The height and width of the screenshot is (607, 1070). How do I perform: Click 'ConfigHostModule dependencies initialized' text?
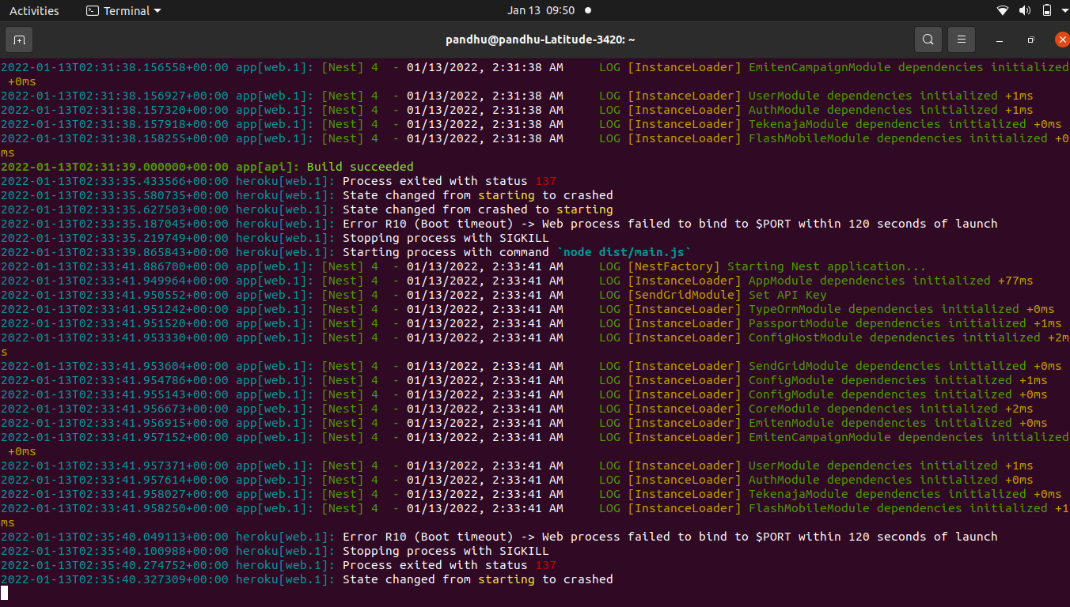pos(894,337)
